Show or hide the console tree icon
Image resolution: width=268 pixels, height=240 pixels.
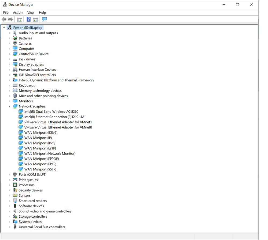pyautogui.click(x=20, y=20)
